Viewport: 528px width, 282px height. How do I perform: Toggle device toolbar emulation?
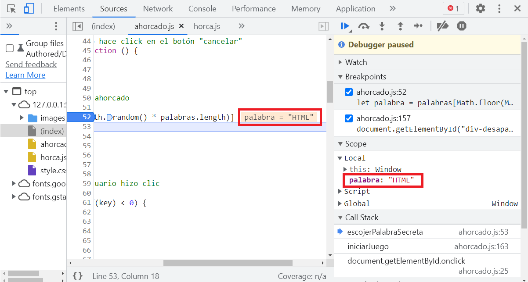click(29, 9)
